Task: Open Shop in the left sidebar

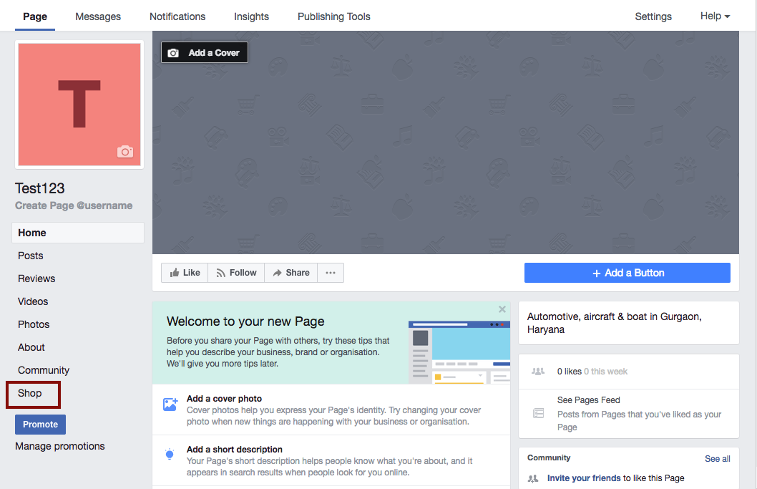Action: [x=29, y=393]
